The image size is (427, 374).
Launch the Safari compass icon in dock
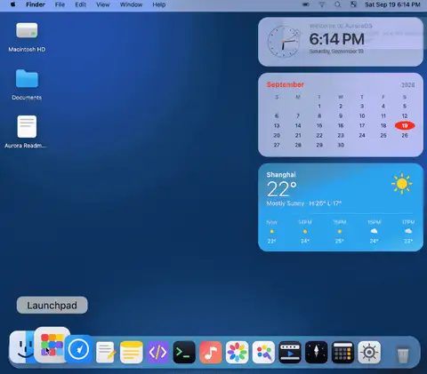point(78,350)
